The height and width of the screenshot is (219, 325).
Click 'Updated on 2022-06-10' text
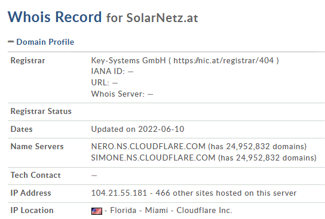point(137,129)
